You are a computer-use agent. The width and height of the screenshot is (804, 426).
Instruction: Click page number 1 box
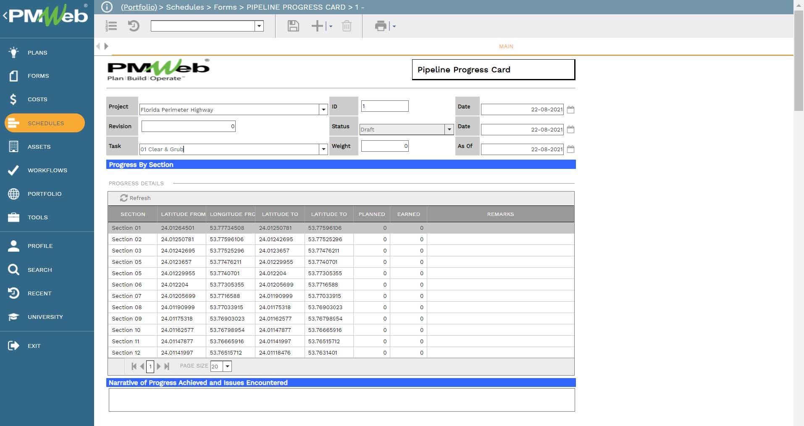point(150,366)
